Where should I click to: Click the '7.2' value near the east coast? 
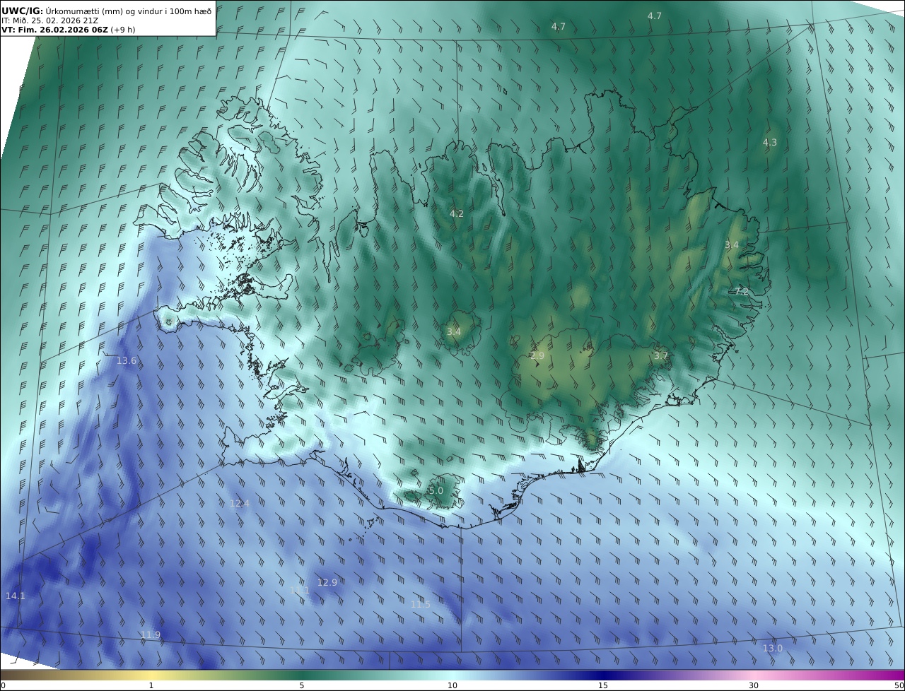click(741, 291)
